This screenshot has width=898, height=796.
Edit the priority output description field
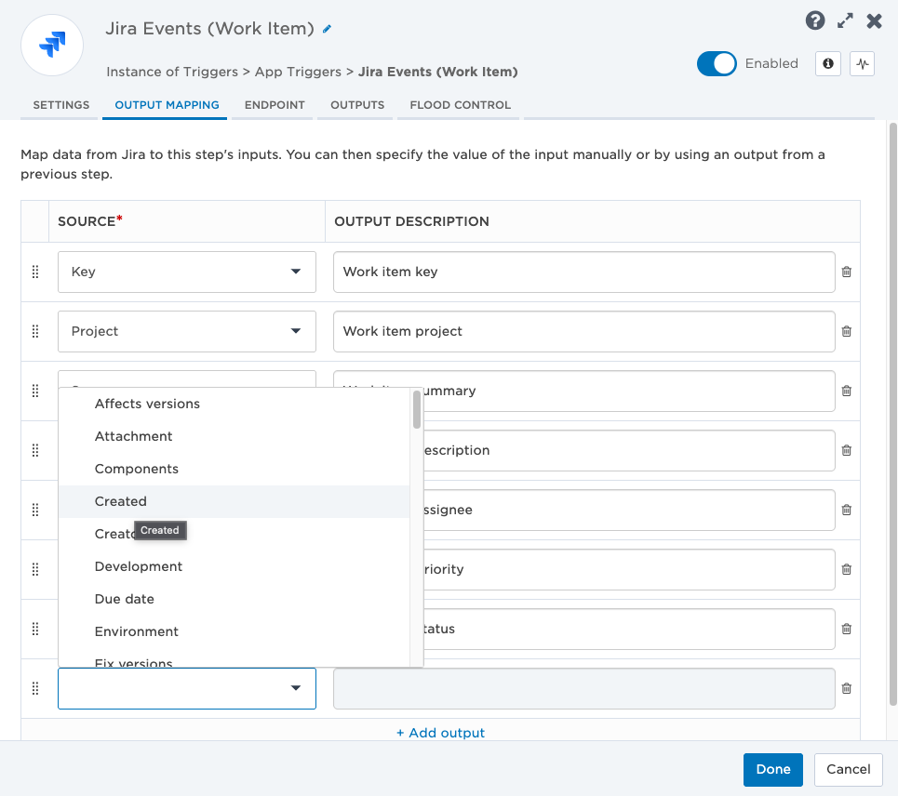click(629, 569)
